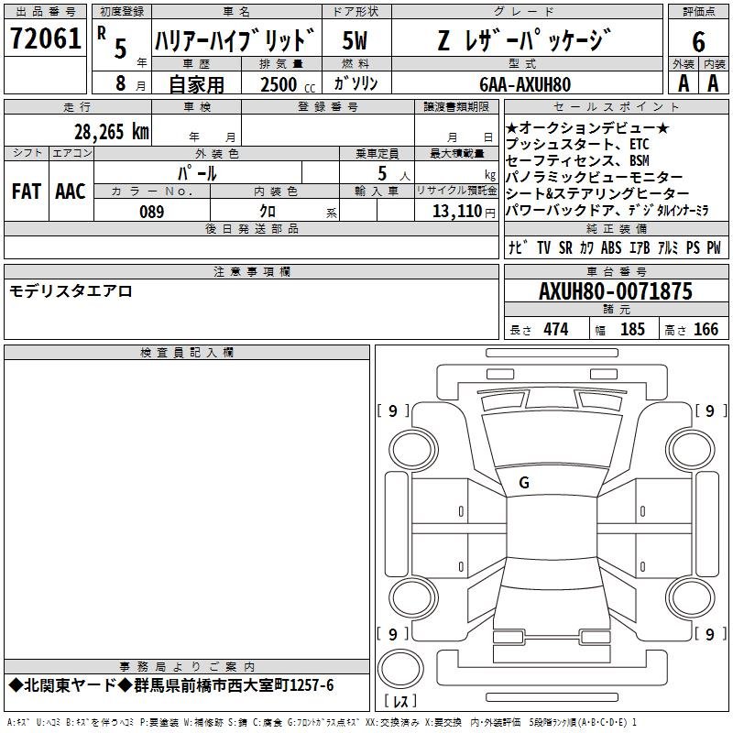Click lot number 72061
Image resolution: width=733 pixels, height=733 pixels.
45,38
